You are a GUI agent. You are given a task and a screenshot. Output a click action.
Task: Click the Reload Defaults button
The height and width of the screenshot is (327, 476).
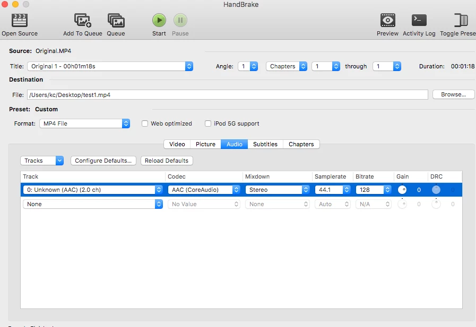[x=167, y=161]
